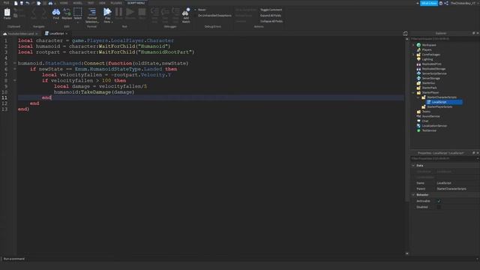The height and width of the screenshot is (270, 480).
Task: Collapse the StarterPlayer tree node
Action: [413, 92]
